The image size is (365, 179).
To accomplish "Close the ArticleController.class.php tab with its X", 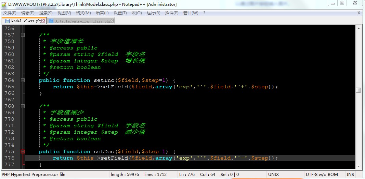I will pyautogui.click(x=112, y=21).
